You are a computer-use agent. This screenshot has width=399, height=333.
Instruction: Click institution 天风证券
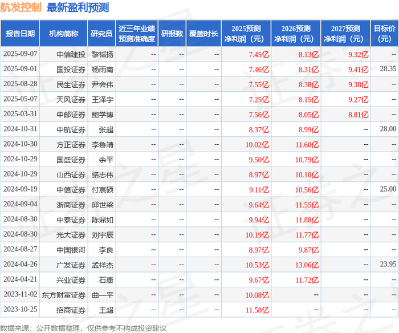(x=71, y=100)
